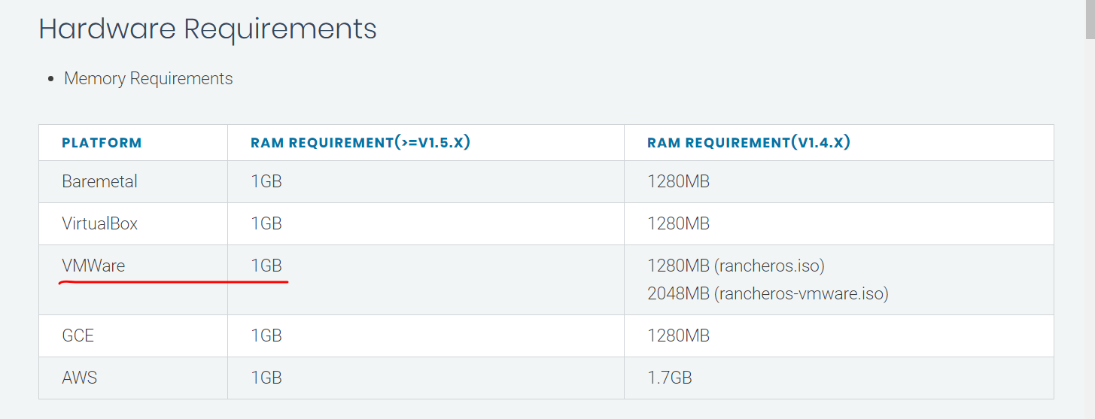Click the 1.7GB value for AWS
This screenshot has height=419, width=1095.
(669, 378)
